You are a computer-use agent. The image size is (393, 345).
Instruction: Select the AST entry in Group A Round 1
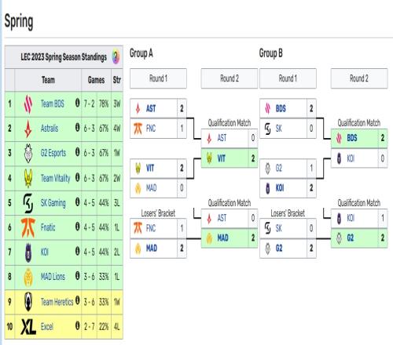(158, 108)
